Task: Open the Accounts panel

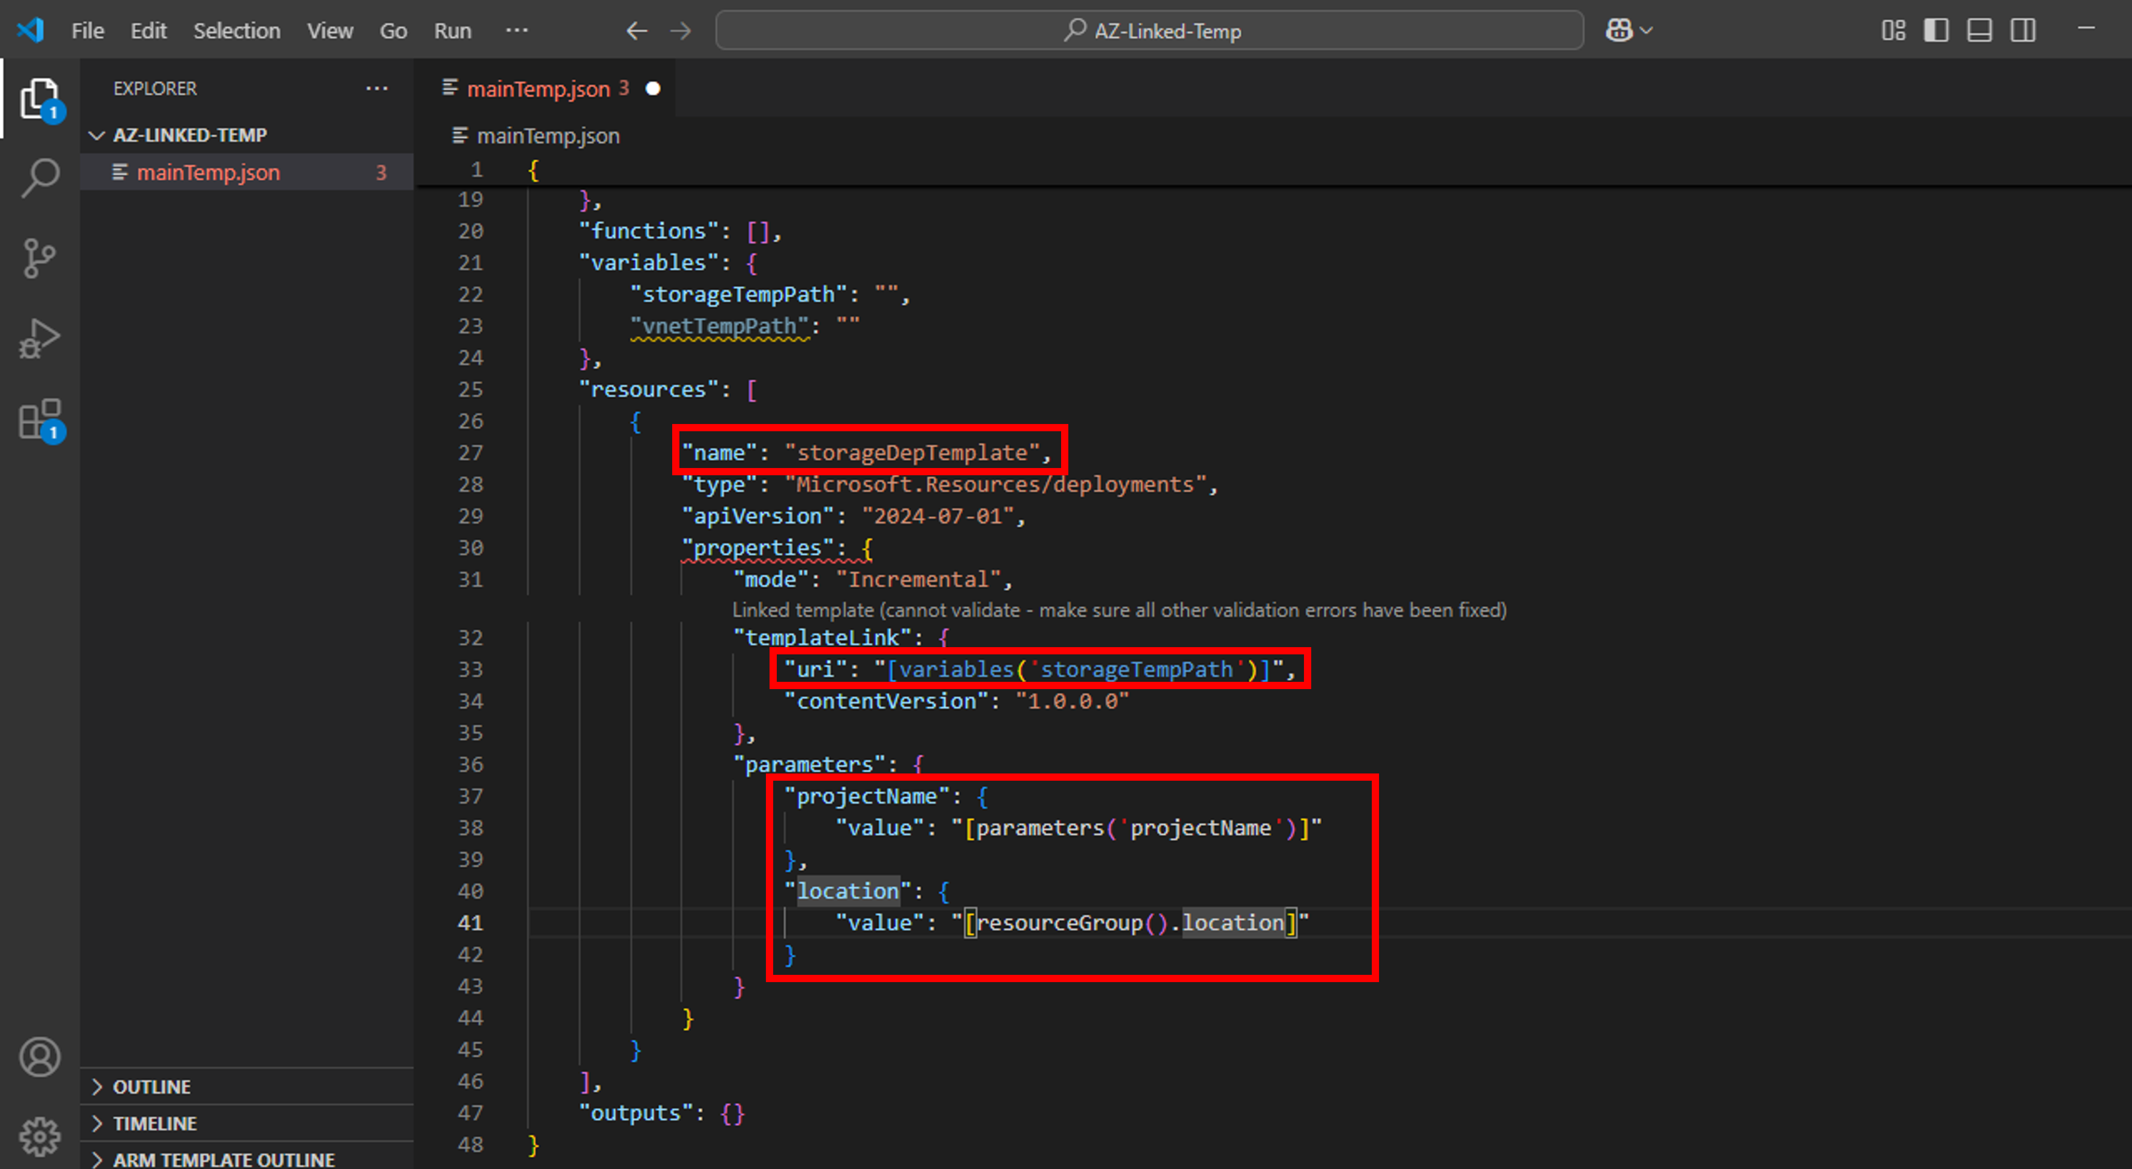Action: tap(39, 1056)
